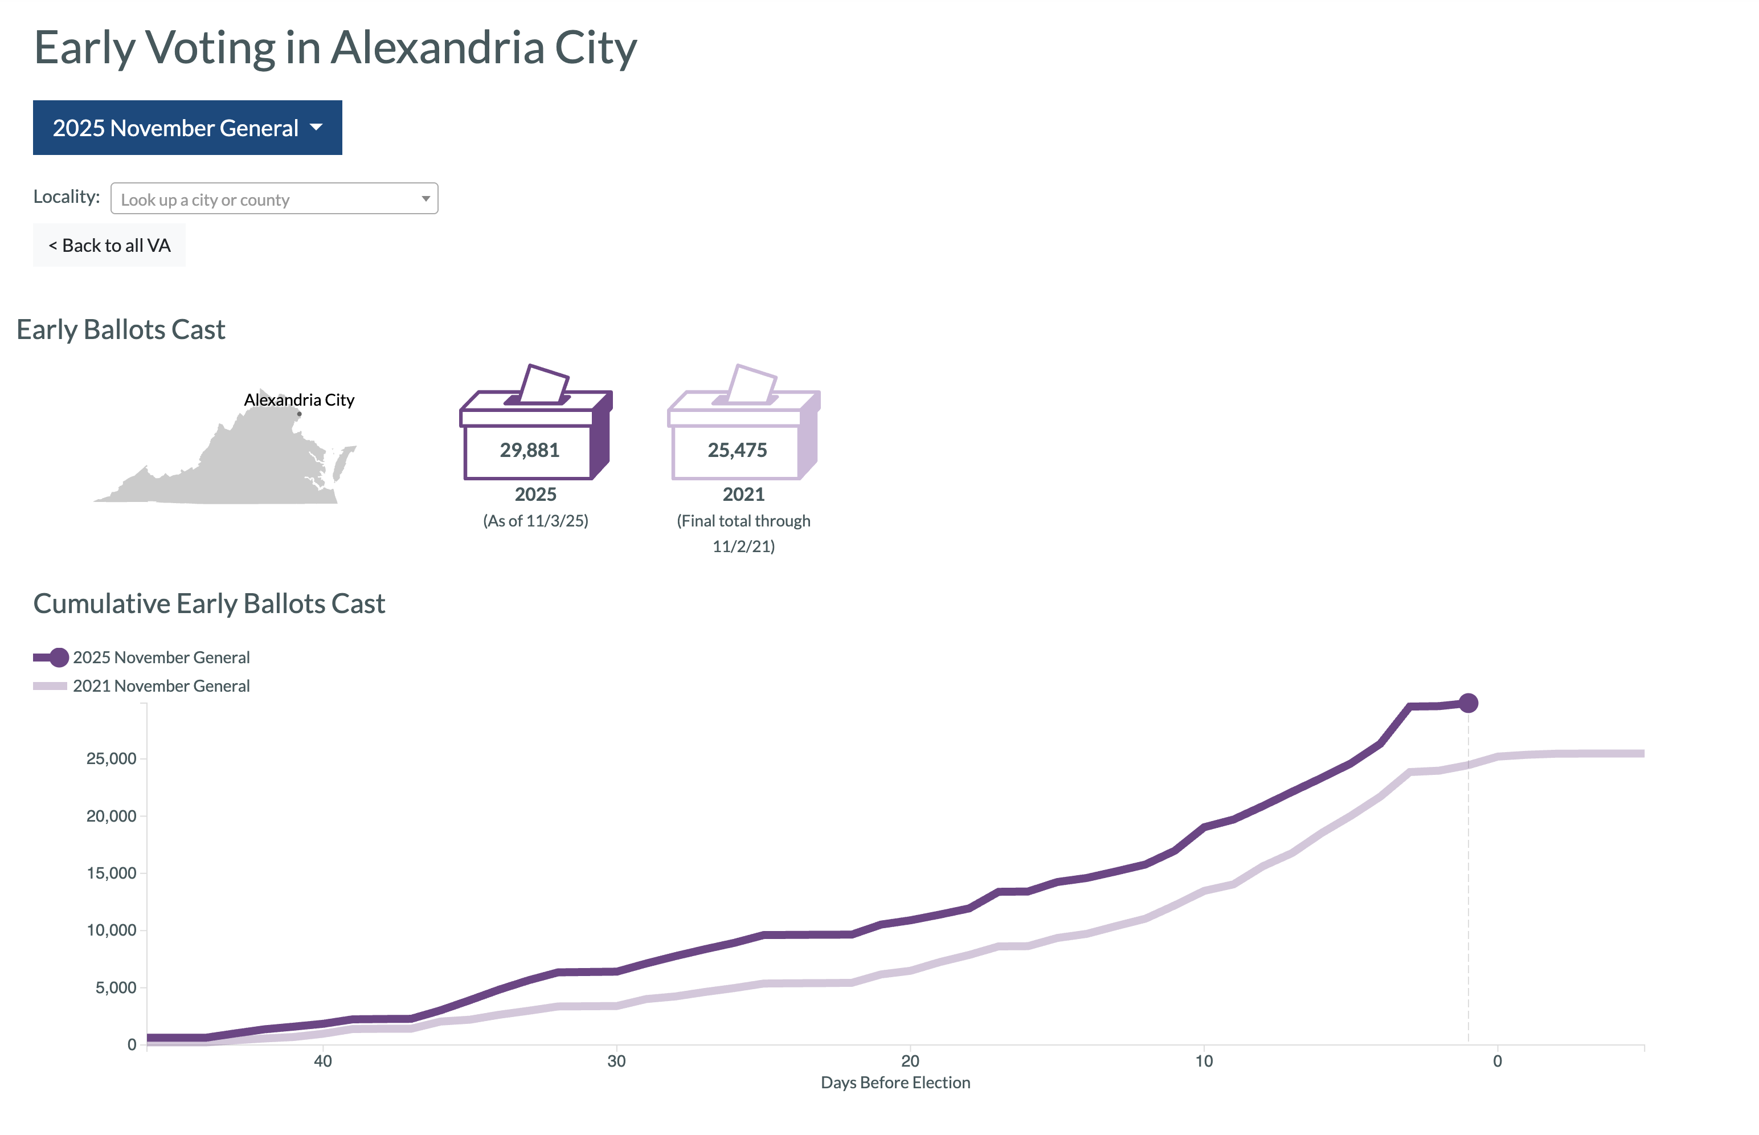Image resolution: width=1759 pixels, height=1135 pixels.
Task: Click the dark purple 2025 legend swatch
Action: pyautogui.click(x=51, y=658)
